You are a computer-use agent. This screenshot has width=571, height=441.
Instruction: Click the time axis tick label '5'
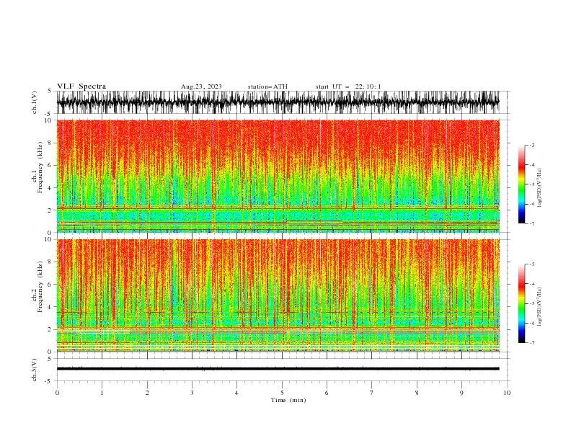point(282,393)
